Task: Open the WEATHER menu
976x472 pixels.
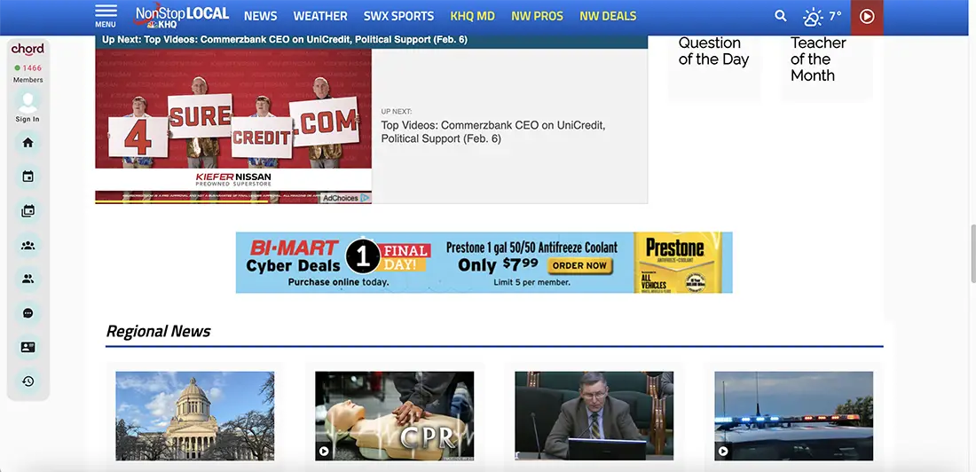Action: pos(320,16)
